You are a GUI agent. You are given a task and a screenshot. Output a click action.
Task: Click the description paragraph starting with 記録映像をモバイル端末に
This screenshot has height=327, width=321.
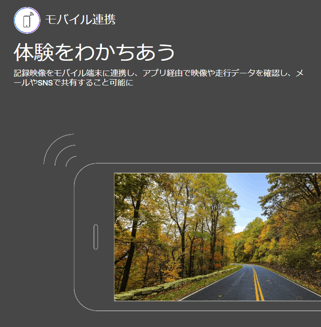pos(158,78)
